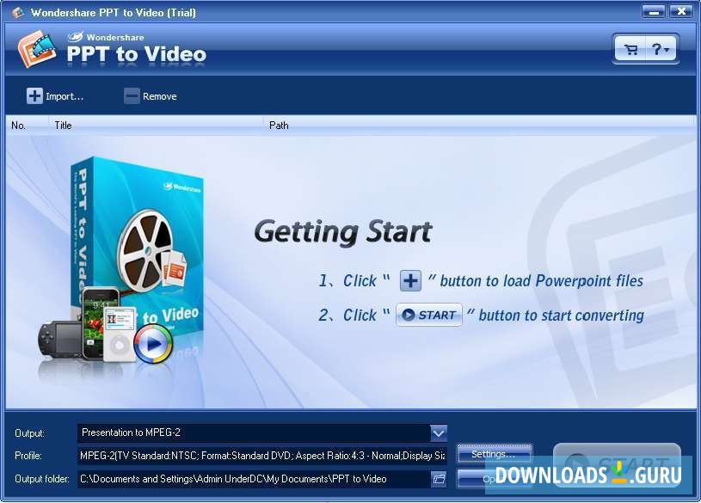The image size is (701, 503).
Task: Click the Profile description field
Action: click(x=262, y=456)
